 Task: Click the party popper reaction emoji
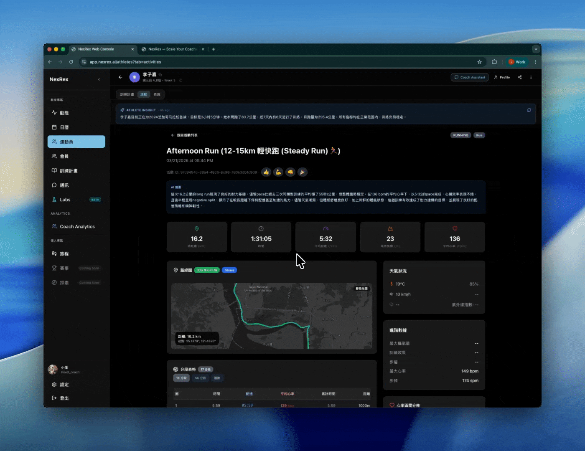click(303, 172)
